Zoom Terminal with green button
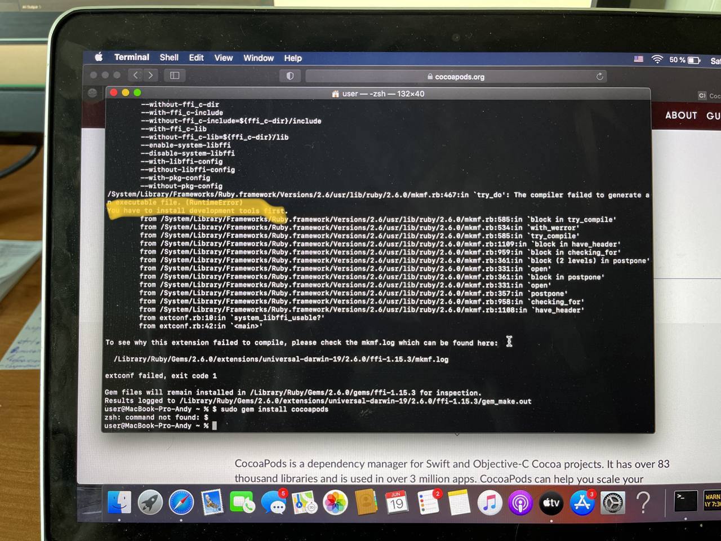This screenshot has width=721, height=541. tap(137, 92)
